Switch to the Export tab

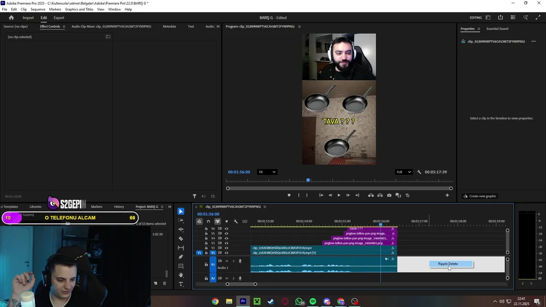(59, 18)
